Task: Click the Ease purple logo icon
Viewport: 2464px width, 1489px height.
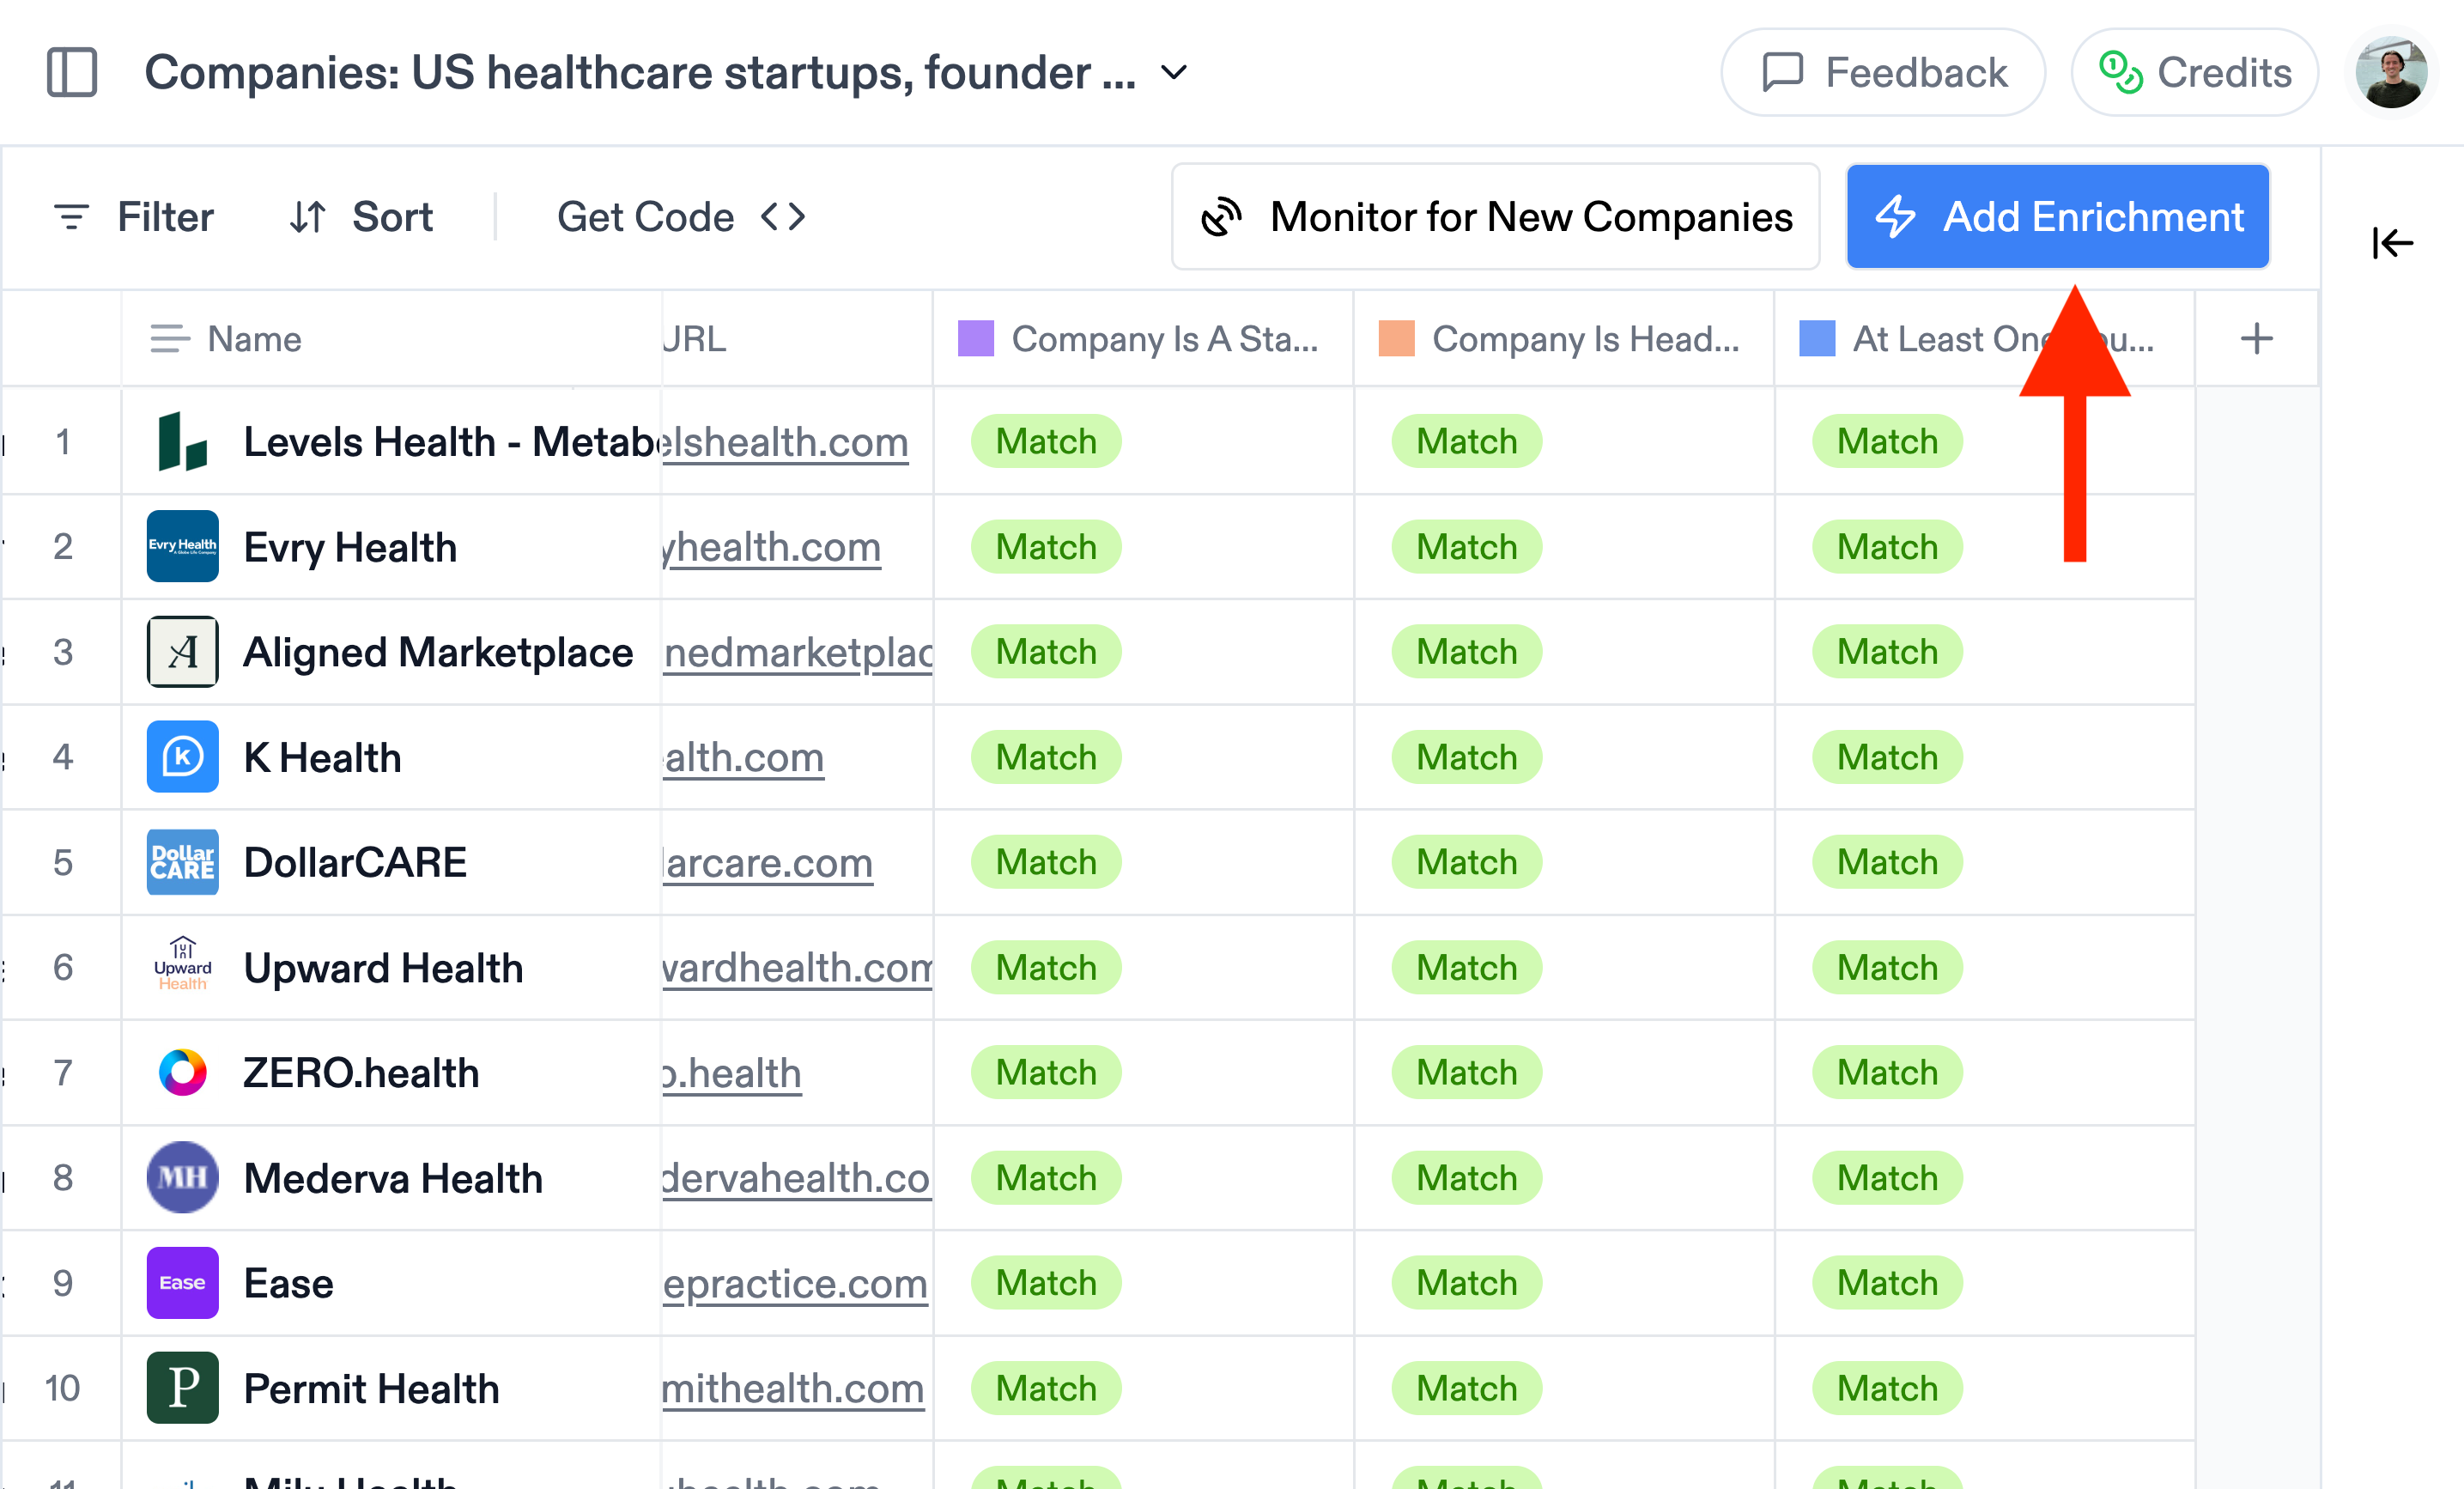Action: click(182, 1283)
